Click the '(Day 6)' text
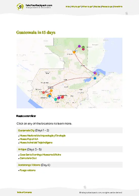The height and width of the screenshot is (196, 139). [46, 165]
